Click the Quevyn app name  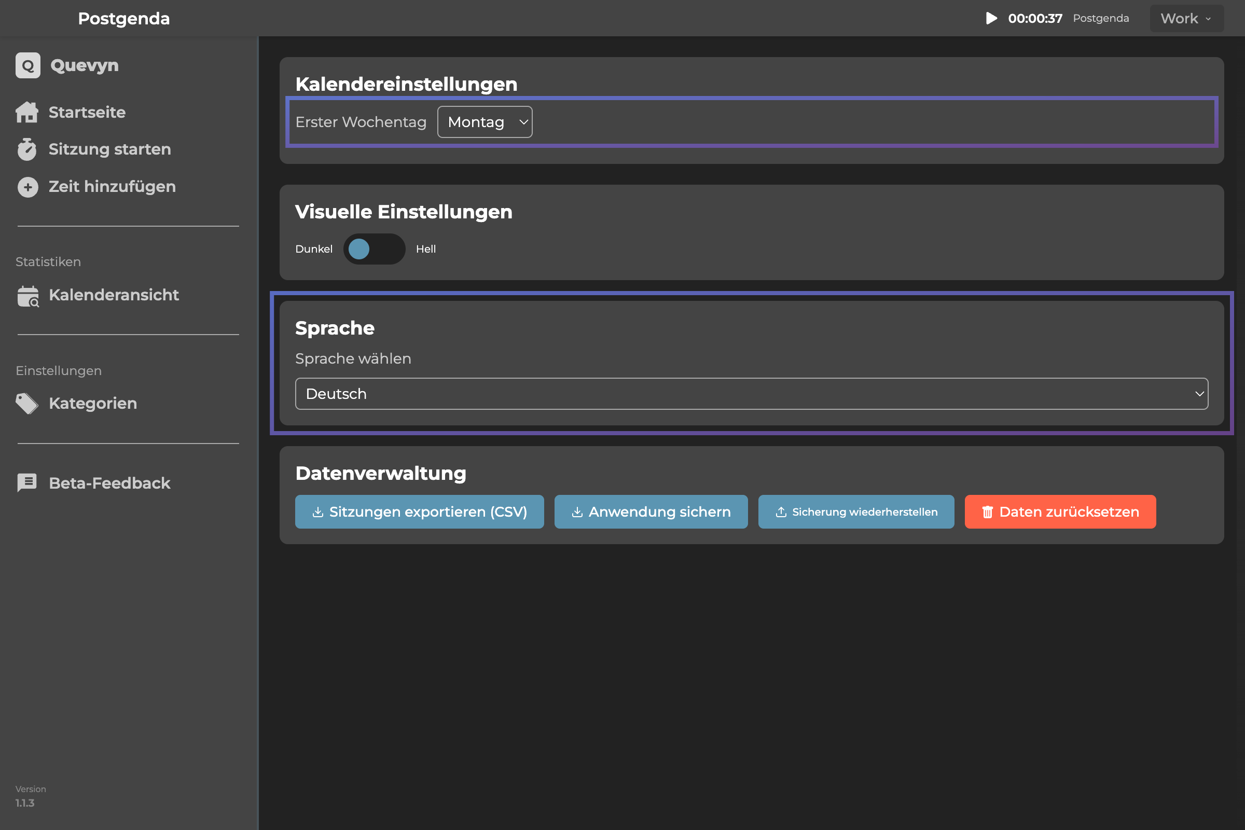[84, 66]
